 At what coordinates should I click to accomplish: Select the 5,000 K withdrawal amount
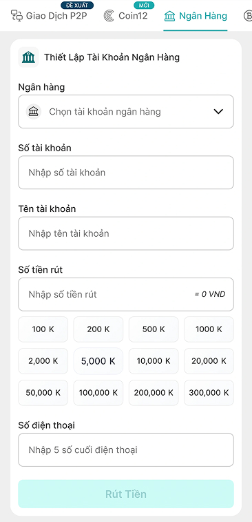[98, 361]
